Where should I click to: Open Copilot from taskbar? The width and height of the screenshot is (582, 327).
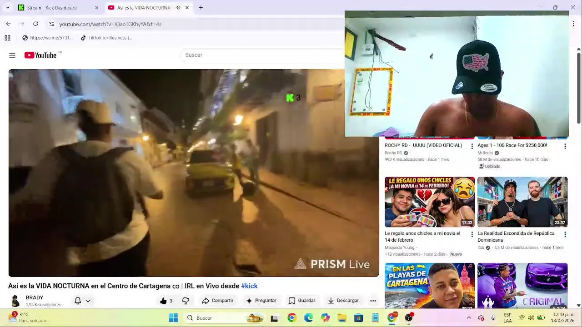pyautogui.click(x=325, y=318)
